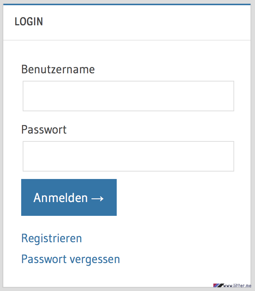Focus the Benutzername input field
Screen dimensions: 255x291
[x=128, y=96]
